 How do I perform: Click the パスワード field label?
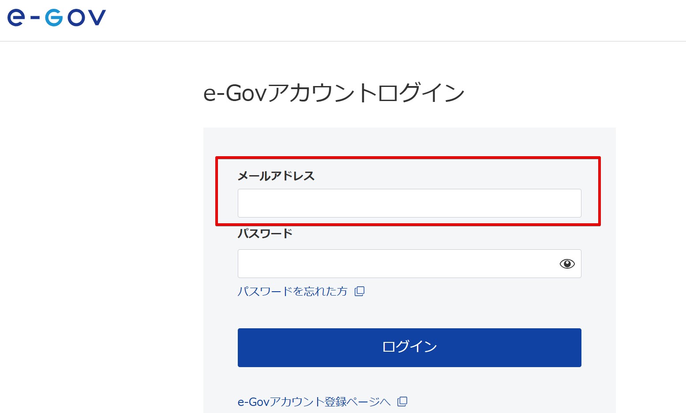[265, 233]
